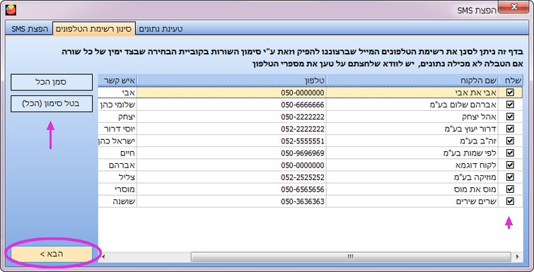Click the contact cell חיים
Viewport: 534px width, 272px height.
tap(117, 153)
